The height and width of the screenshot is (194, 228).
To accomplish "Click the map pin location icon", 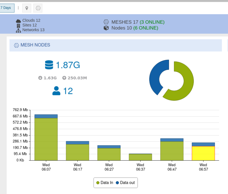I will coord(27,8).
